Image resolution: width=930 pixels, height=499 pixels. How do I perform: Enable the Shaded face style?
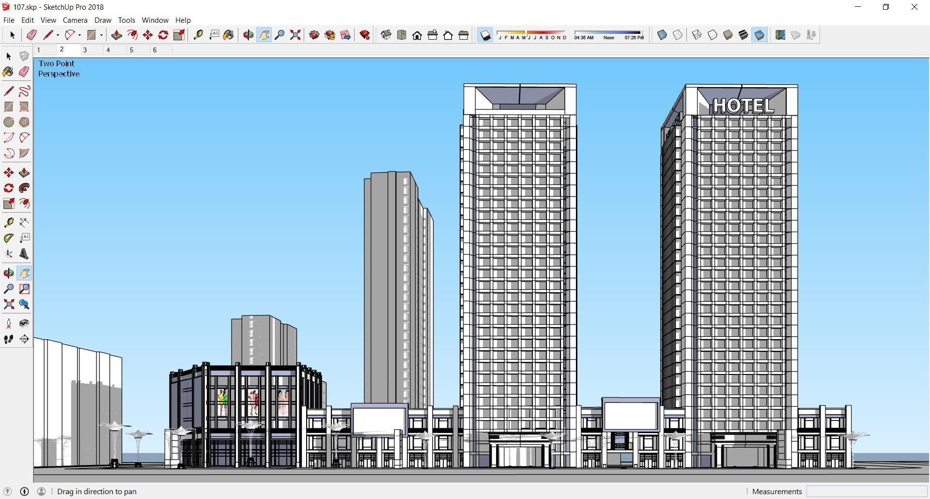click(x=728, y=35)
